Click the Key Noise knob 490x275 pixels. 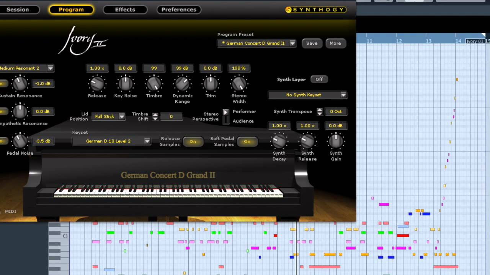pos(126,84)
